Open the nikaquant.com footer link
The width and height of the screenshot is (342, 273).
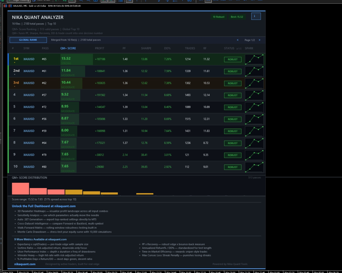pos(25,264)
